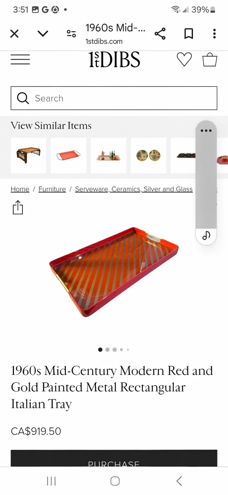Open the shopping bag cart

pos(210,59)
